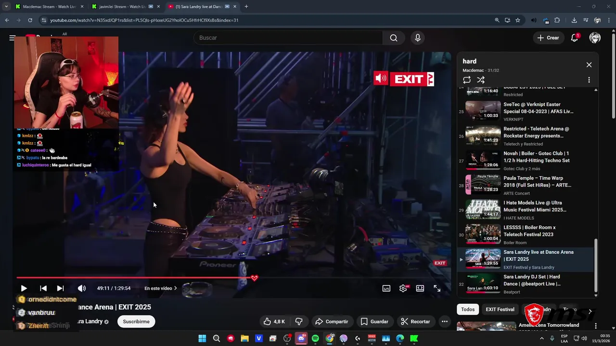Open Windows taskbar search
Screen dimensions: 616x346
click(217, 338)
